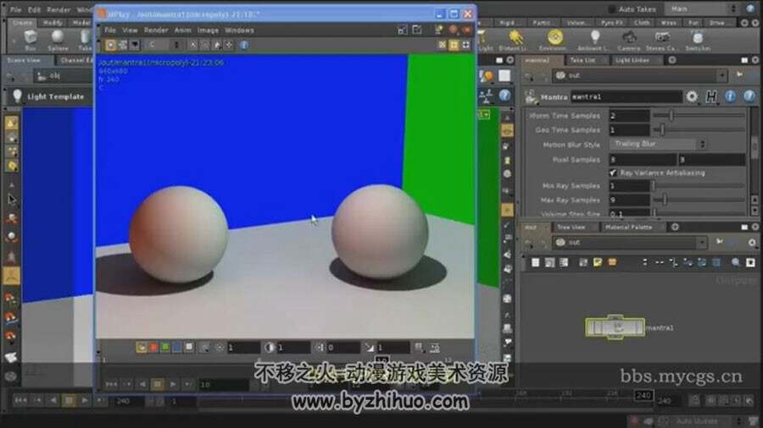Viewport: 763px width, 428px height.
Task: Click the render region icon in MPlay menu bar
Action: tap(403, 30)
